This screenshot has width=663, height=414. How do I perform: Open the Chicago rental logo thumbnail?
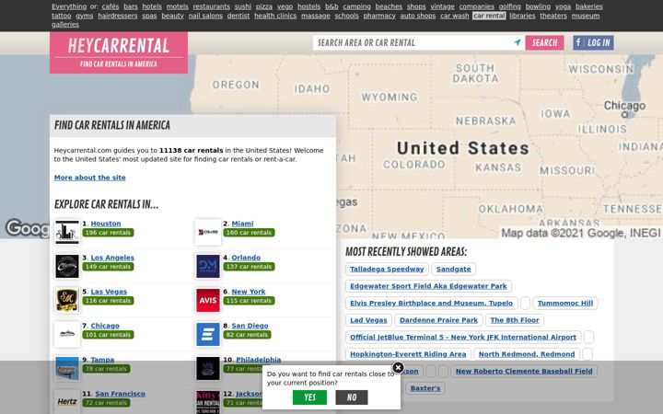click(x=67, y=334)
